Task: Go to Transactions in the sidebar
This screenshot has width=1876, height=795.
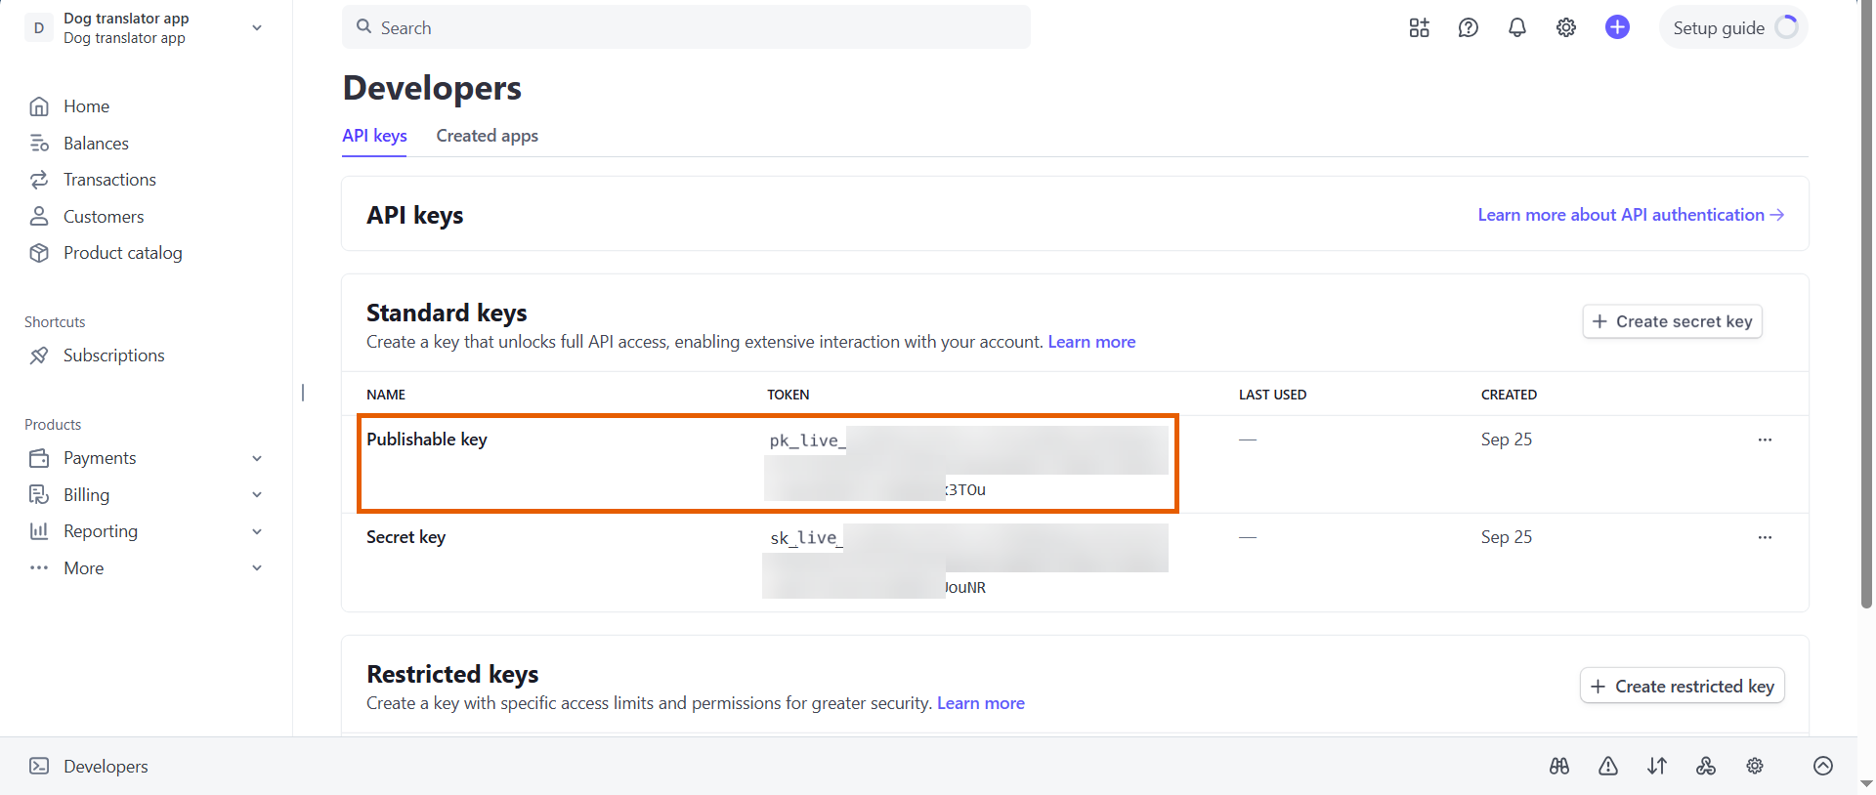Action: [109, 180]
